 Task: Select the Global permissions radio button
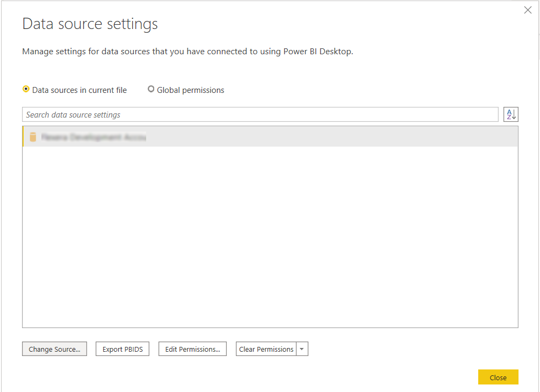(x=151, y=90)
